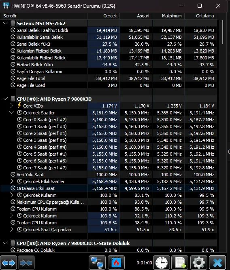Image resolution: width=230 pixels, height=270 pixels.
Task: Click the Maksimum column header
Action: (x=168, y=16)
